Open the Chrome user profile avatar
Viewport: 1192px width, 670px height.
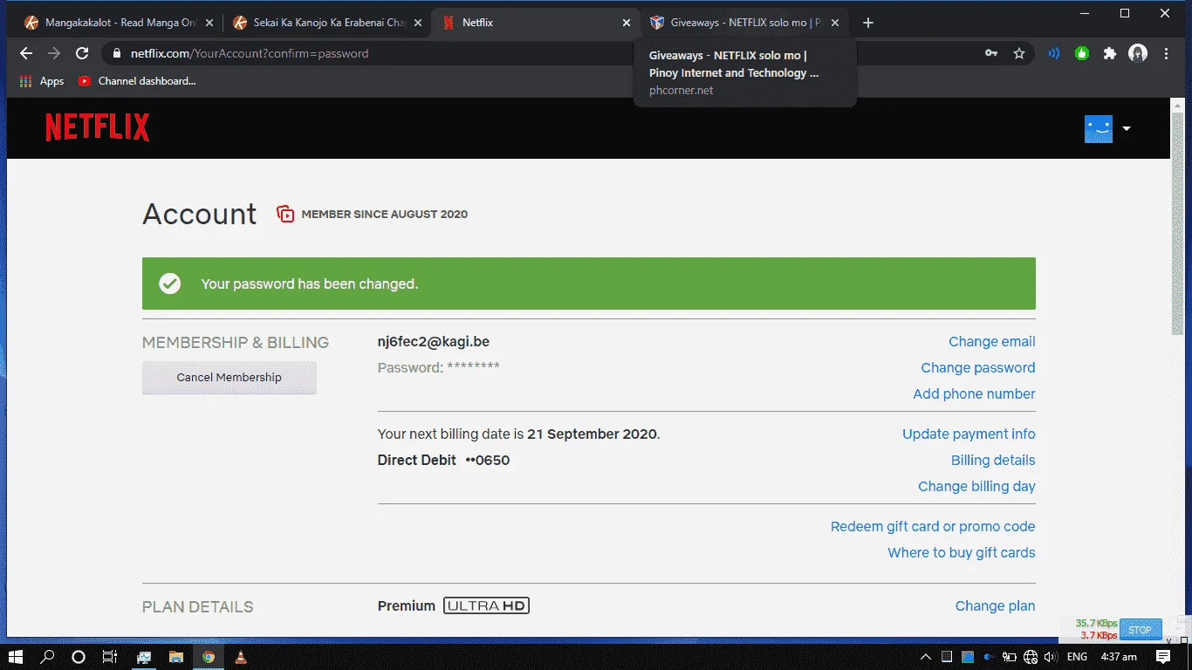[x=1138, y=53]
